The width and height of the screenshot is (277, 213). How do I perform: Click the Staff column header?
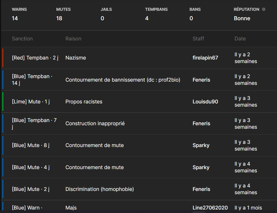[x=198, y=39]
